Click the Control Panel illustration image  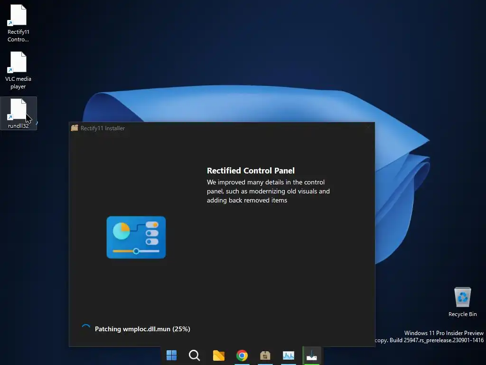pyautogui.click(x=136, y=238)
